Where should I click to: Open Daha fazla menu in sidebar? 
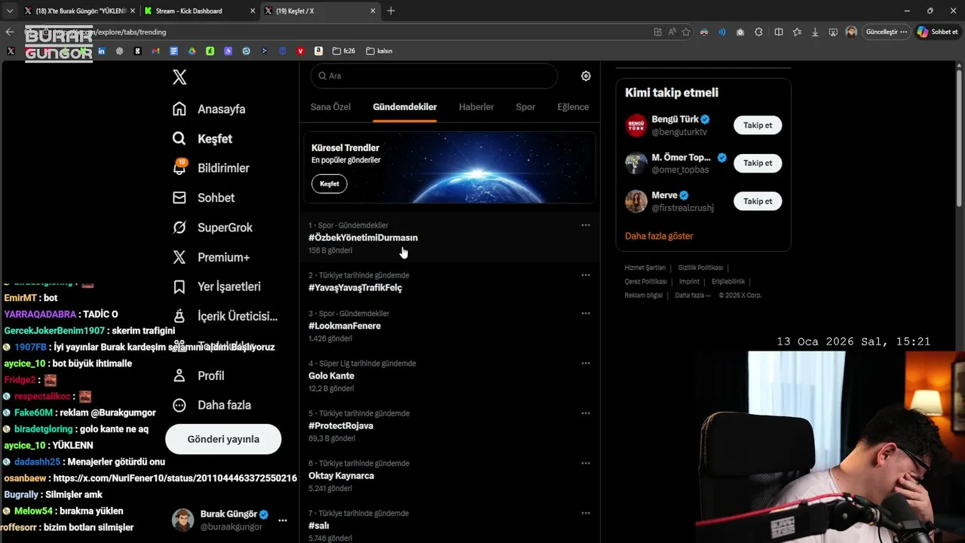point(212,405)
